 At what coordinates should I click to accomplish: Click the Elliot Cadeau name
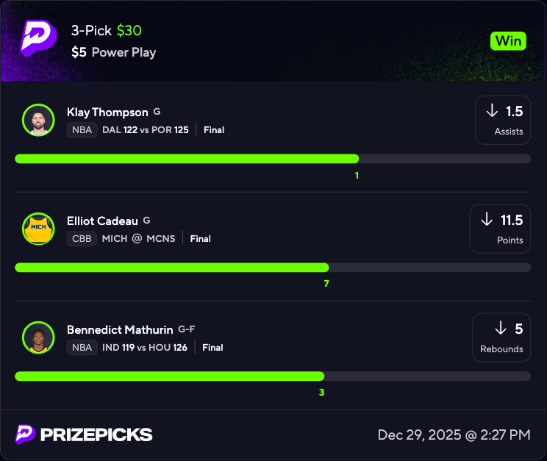pos(103,221)
